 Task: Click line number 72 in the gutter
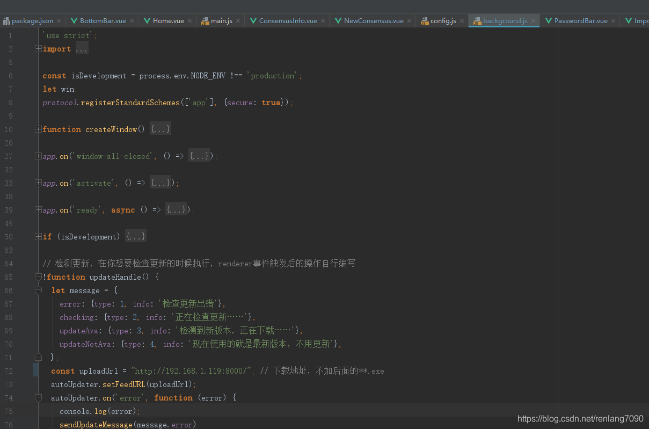(9, 371)
